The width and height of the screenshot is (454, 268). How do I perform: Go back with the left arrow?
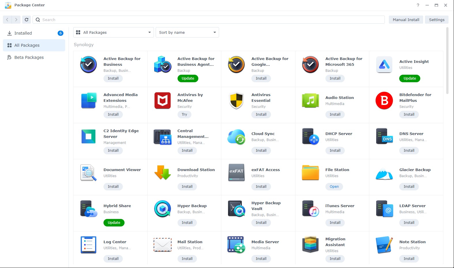click(7, 20)
